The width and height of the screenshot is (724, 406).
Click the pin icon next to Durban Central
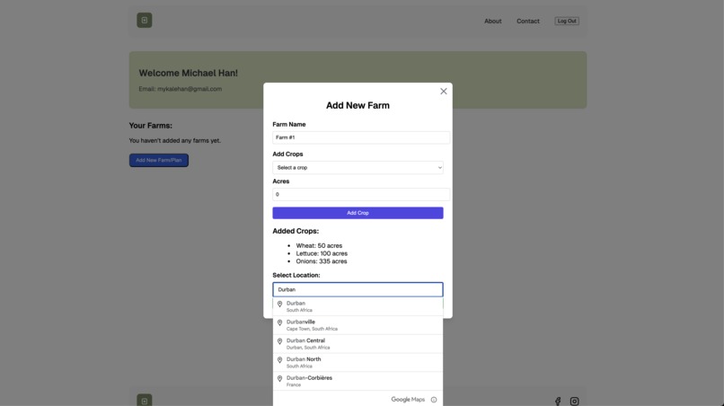279,341
